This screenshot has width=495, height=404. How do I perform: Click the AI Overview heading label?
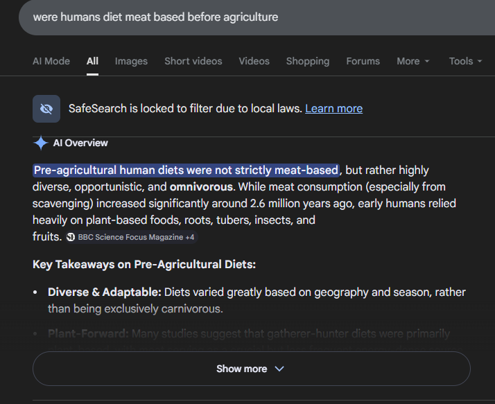point(80,143)
